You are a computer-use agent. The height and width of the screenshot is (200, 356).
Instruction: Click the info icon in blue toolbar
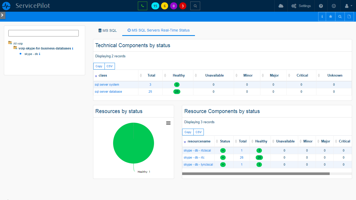pos(322,16)
